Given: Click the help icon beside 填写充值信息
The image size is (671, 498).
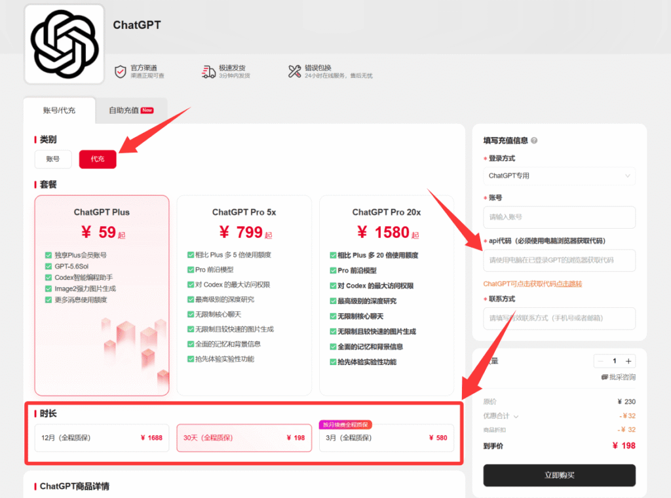Looking at the screenshot, I should pos(534,140).
